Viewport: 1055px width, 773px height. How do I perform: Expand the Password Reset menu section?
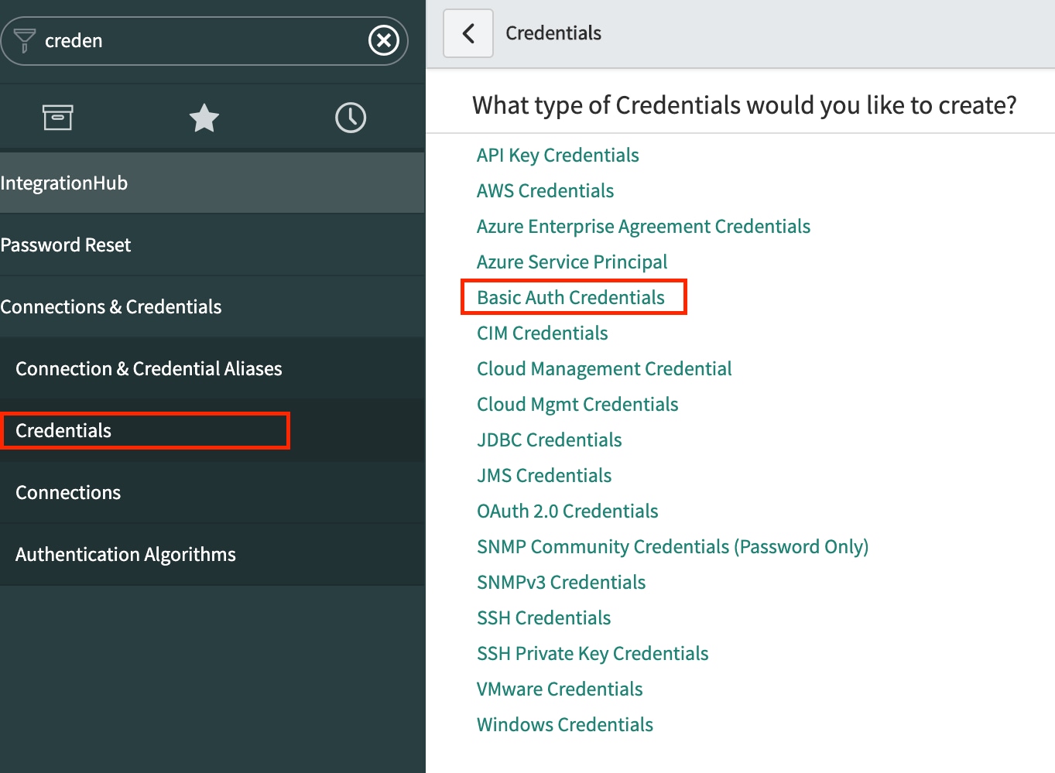[66, 245]
